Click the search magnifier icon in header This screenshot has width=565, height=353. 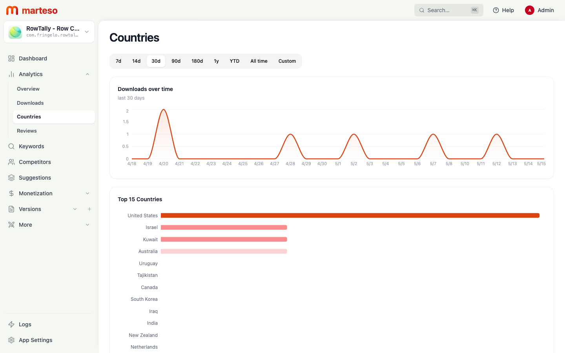point(422,10)
